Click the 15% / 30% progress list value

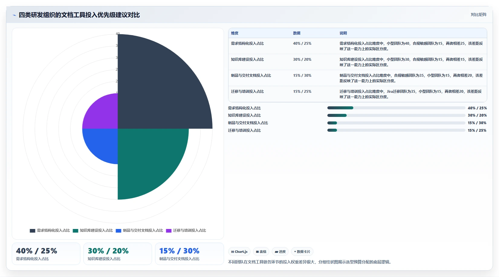(477, 123)
